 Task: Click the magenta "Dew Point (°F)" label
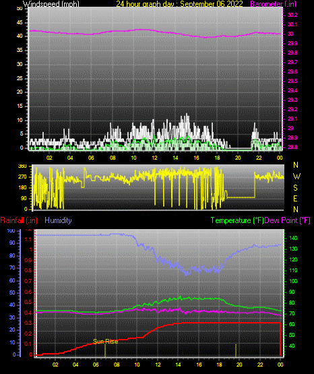click(288, 220)
